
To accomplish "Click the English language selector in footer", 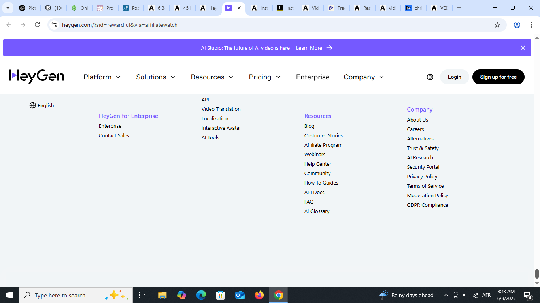I will point(42,105).
